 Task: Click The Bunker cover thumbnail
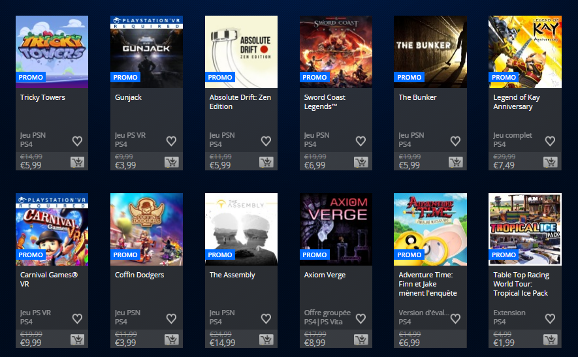click(430, 52)
